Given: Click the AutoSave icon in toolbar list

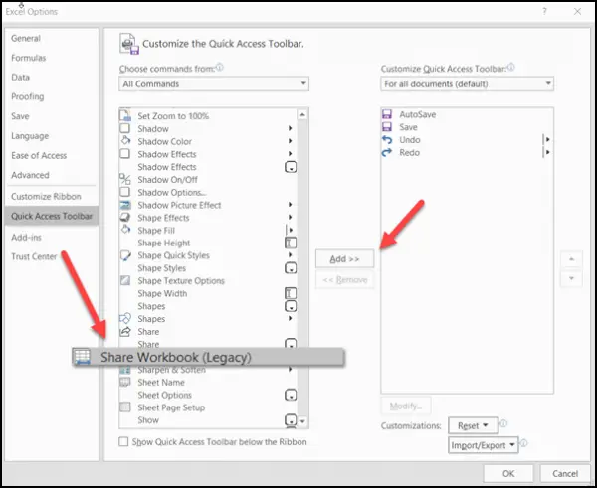Looking at the screenshot, I should pyautogui.click(x=387, y=114).
